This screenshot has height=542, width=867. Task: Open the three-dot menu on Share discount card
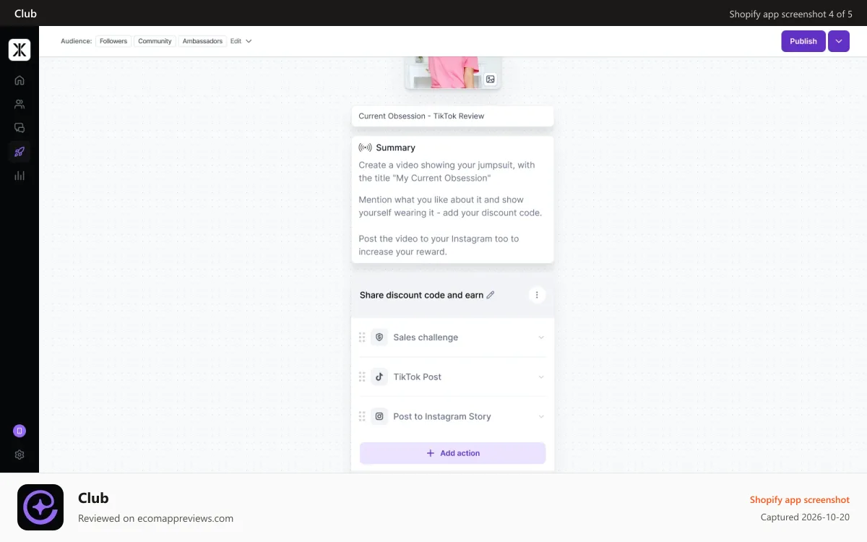(x=537, y=295)
